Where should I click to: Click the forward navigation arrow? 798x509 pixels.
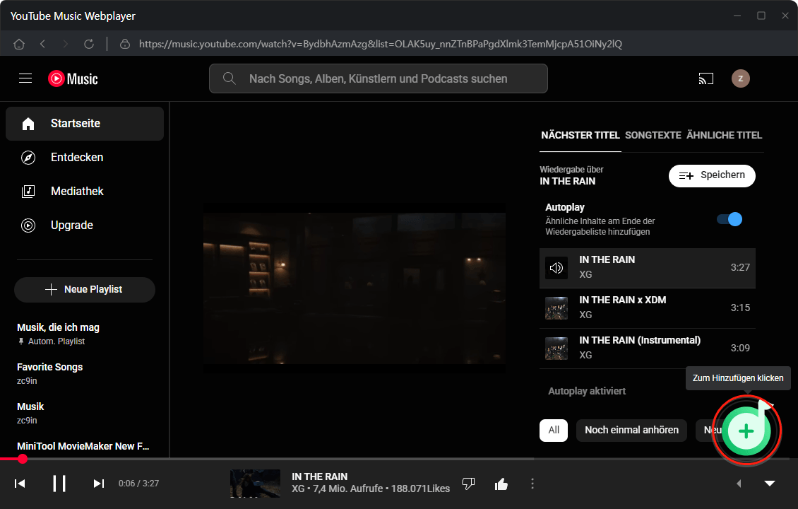coord(65,45)
